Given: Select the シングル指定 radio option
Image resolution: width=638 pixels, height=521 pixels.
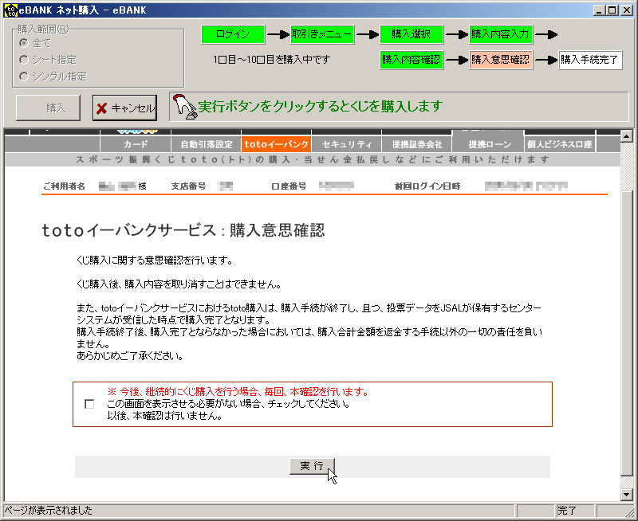Looking at the screenshot, I should (25, 76).
